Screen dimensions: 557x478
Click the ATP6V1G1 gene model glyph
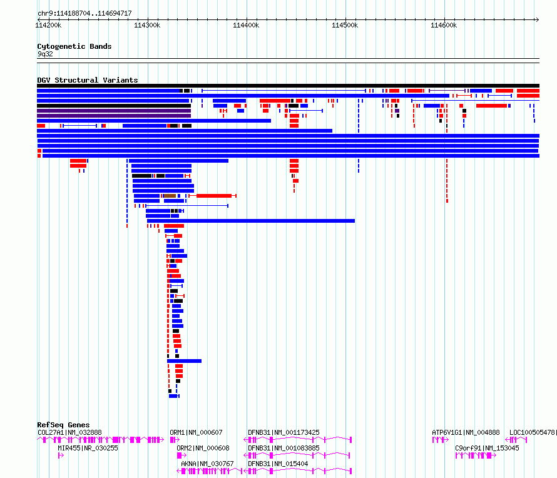[440, 440]
